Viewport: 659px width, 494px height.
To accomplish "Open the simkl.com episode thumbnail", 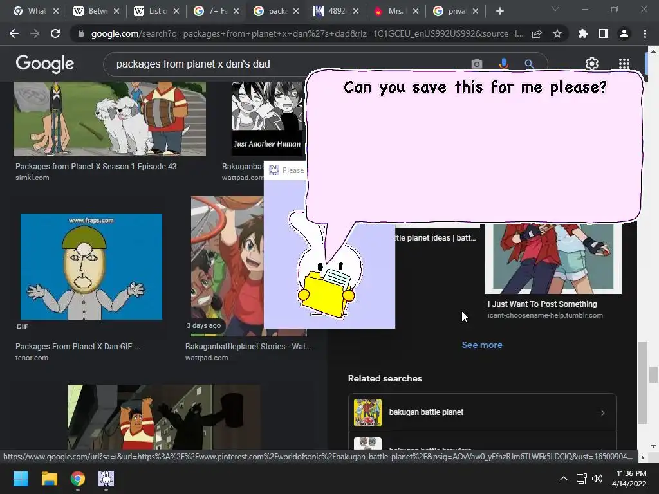I will coord(109,119).
